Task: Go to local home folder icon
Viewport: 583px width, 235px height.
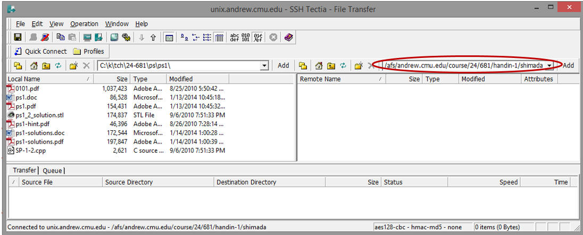Action: coord(34,65)
